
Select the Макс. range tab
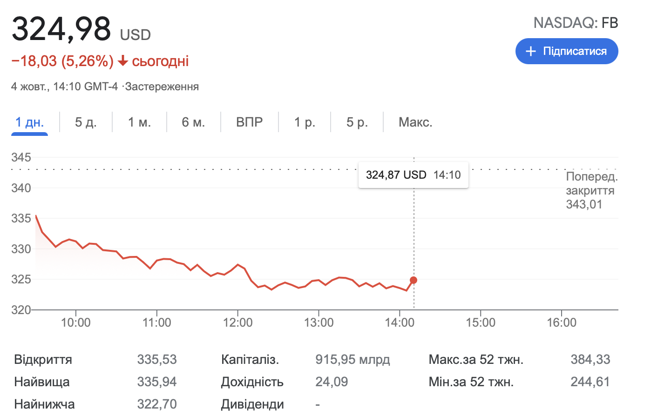tap(415, 122)
